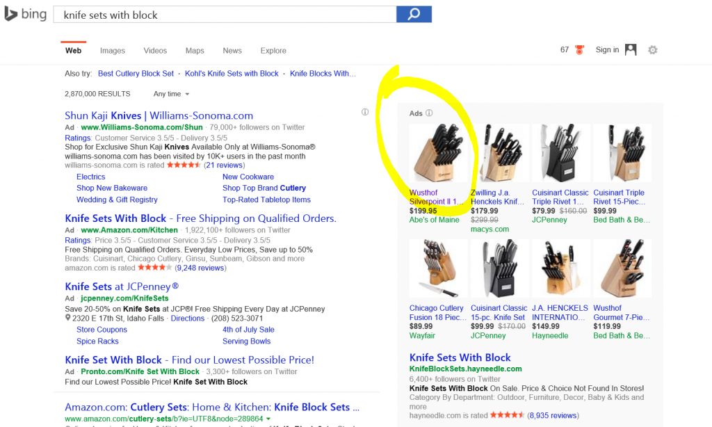Click Cuisinart Classic 15-pc black block image
Viewport: 712px width, 427px height.
[x=499, y=268]
